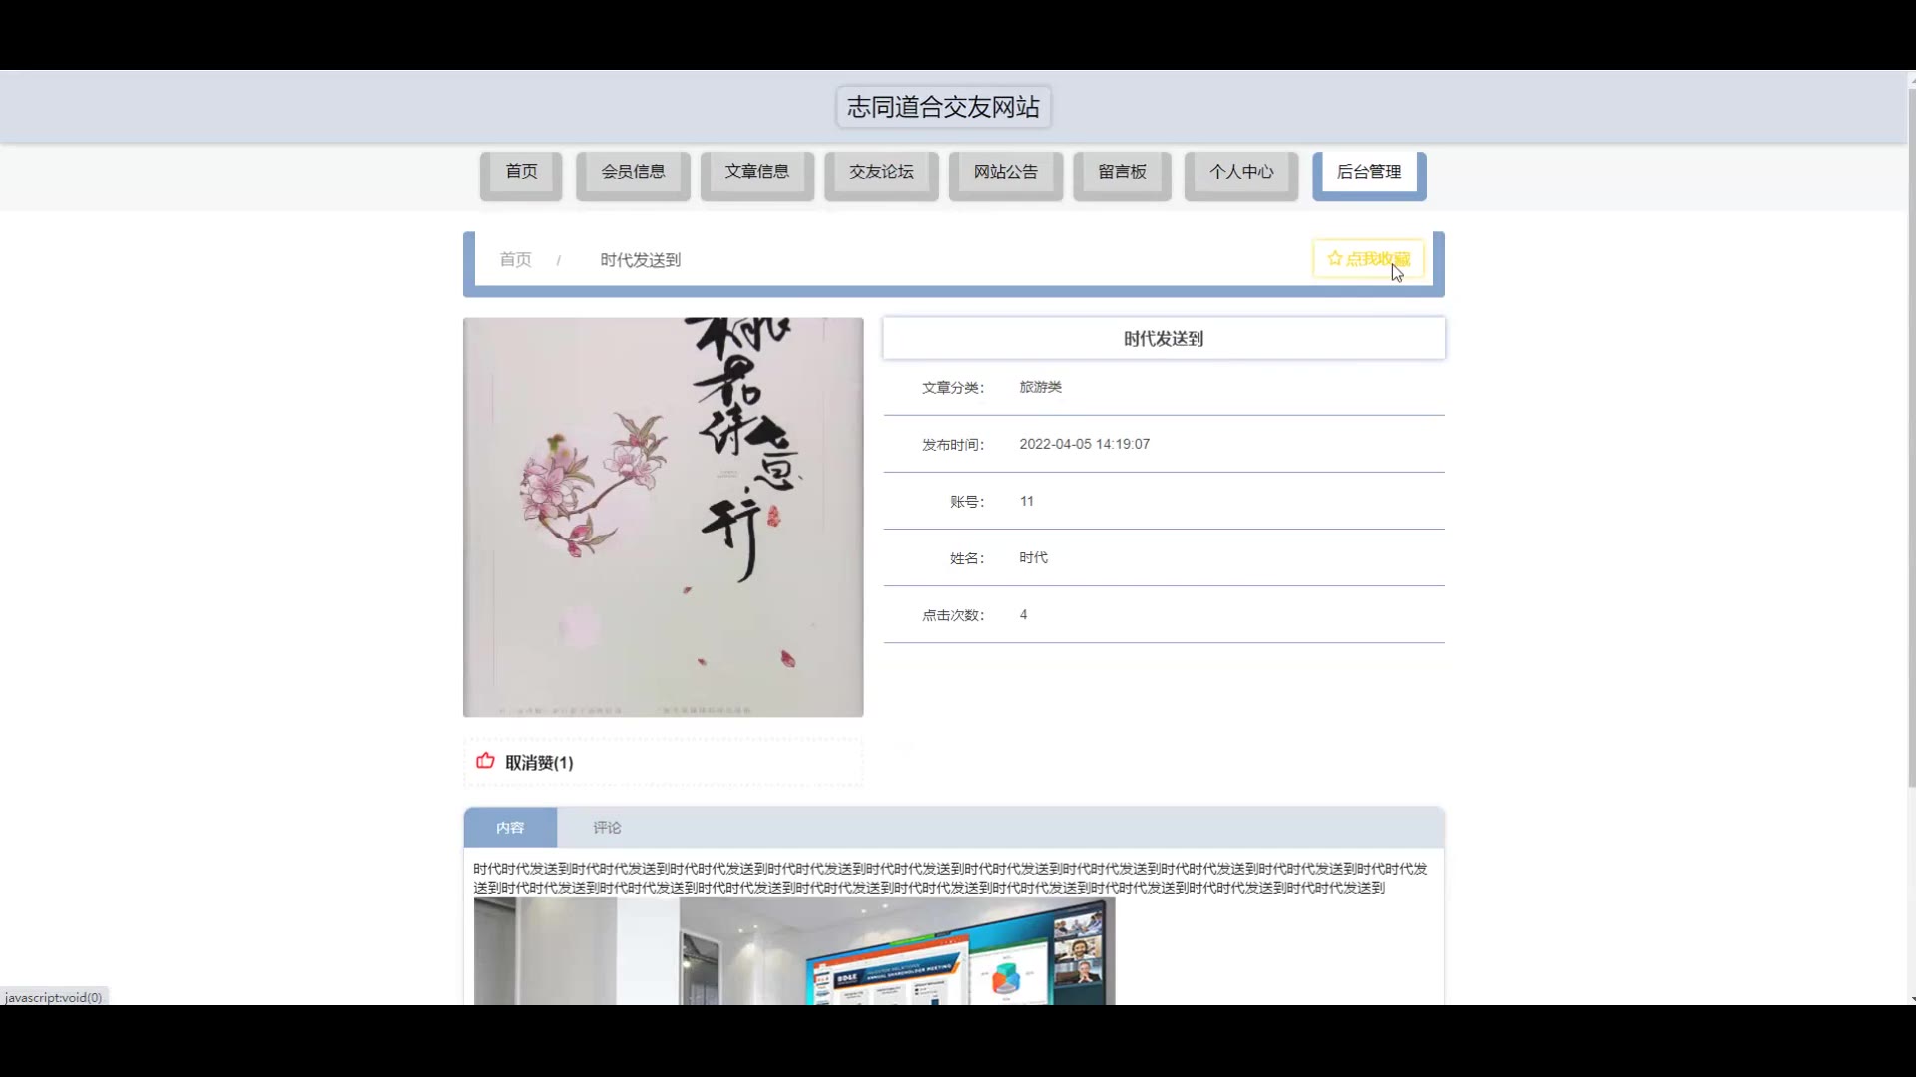
Task: Click the meeting room content image
Action: [x=793, y=950]
